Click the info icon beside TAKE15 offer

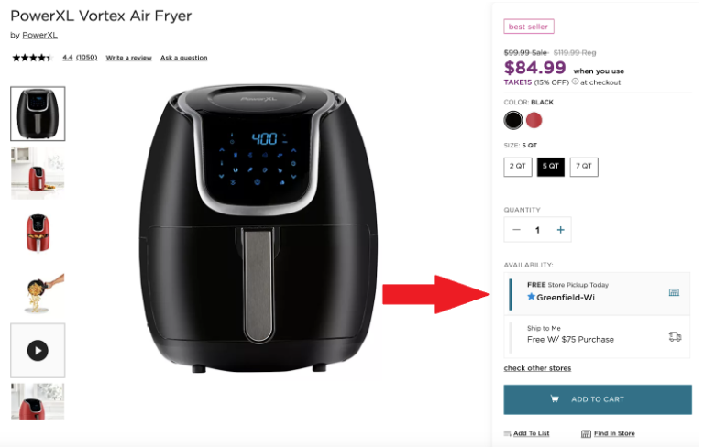click(575, 82)
